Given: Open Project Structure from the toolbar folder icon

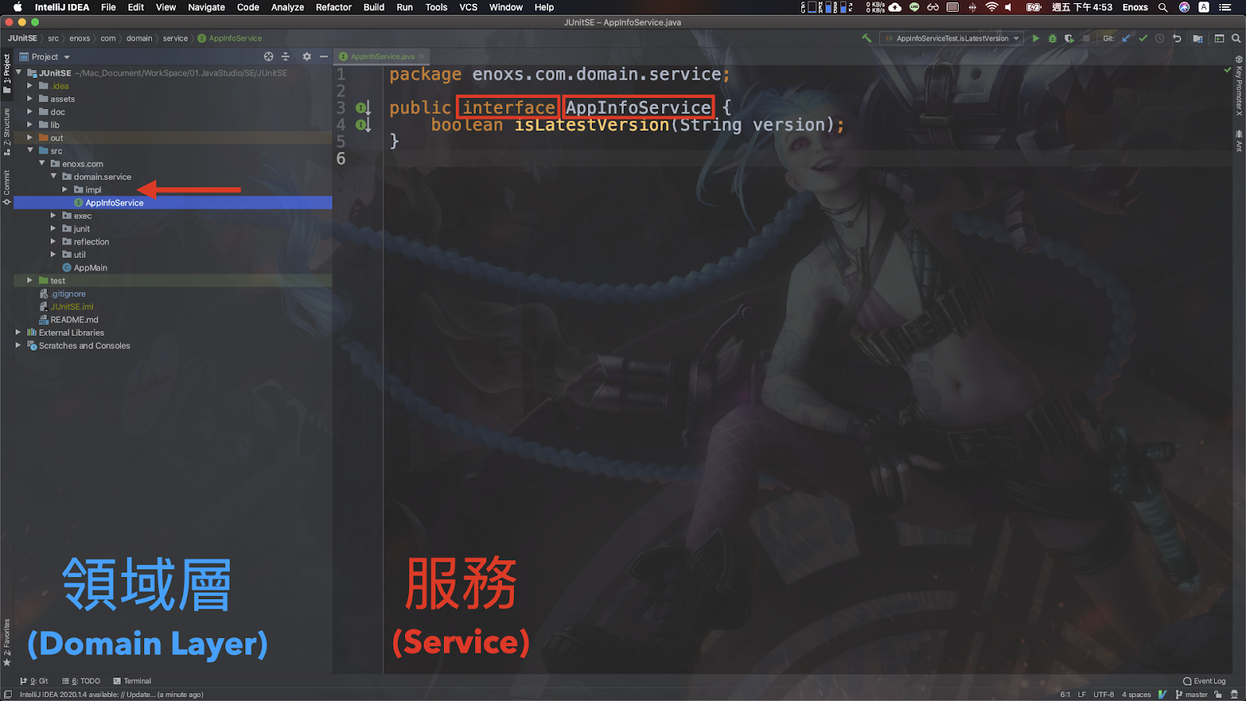Looking at the screenshot, I should [1198, 38].
